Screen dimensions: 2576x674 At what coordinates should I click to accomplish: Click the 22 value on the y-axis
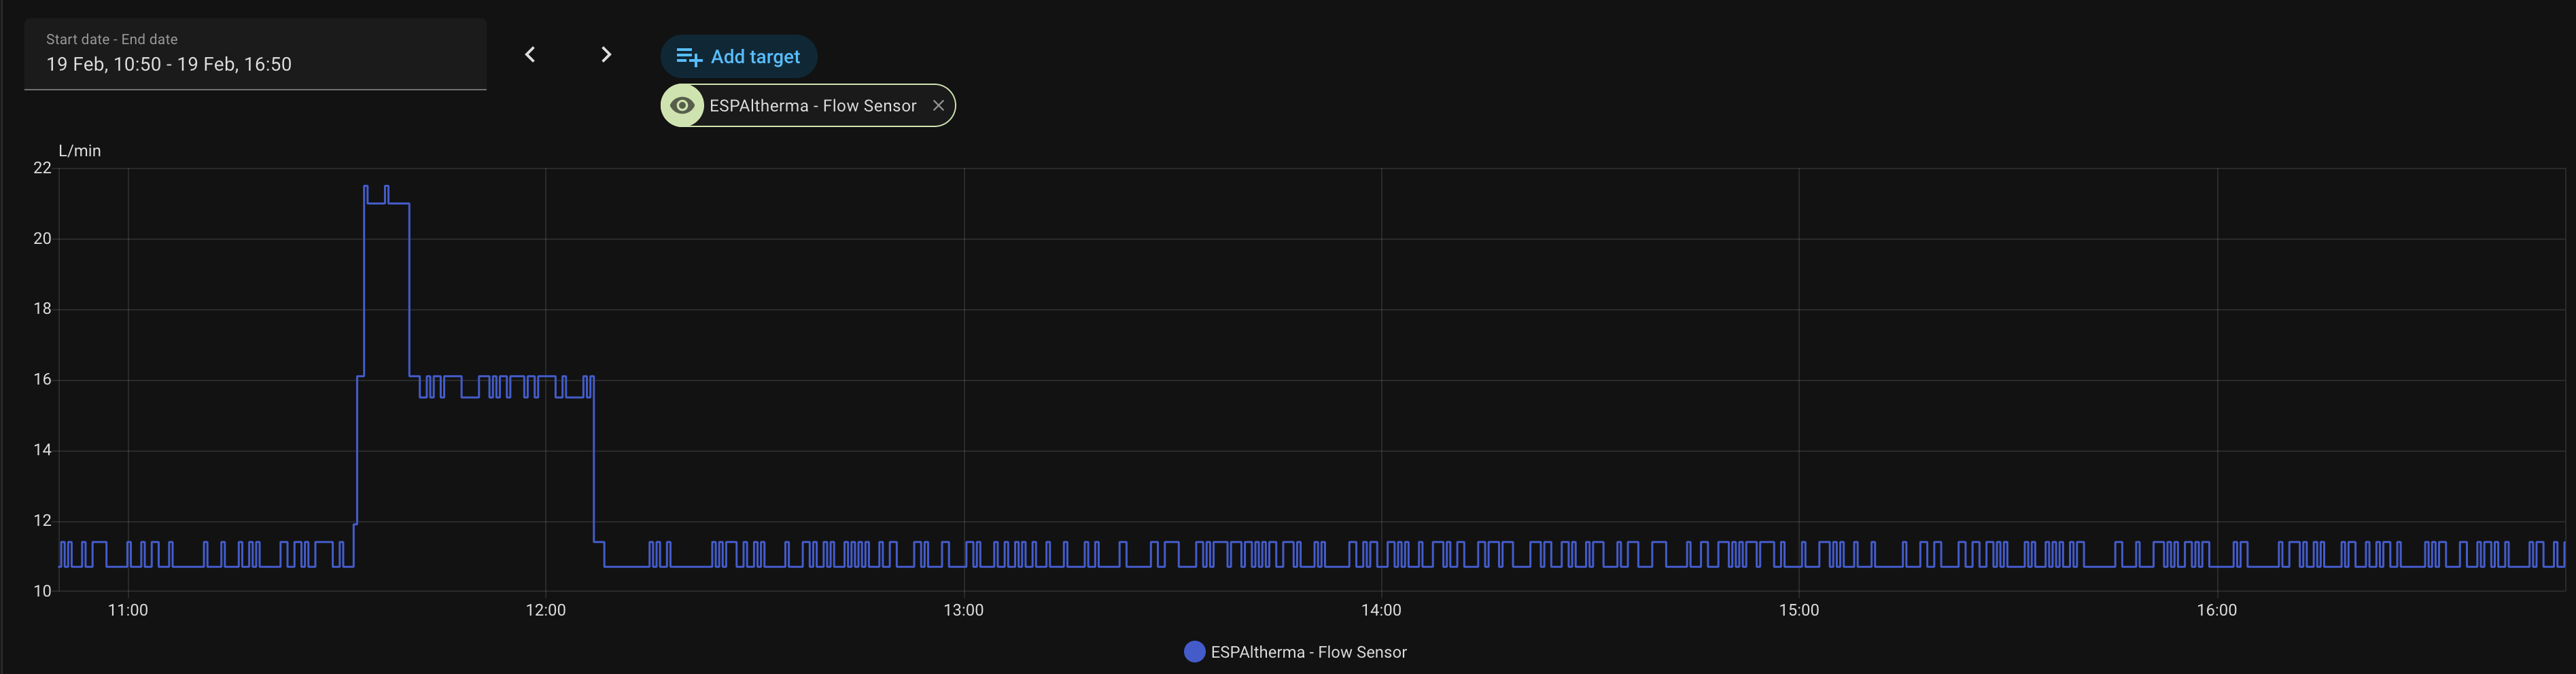pyautogui.click(x=42, y=168)
